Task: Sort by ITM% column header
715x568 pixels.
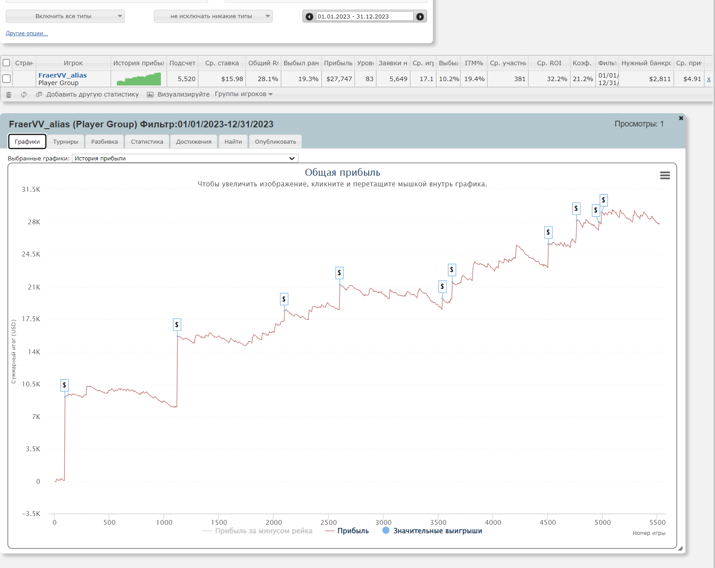Action: click(x=474, y=63)
